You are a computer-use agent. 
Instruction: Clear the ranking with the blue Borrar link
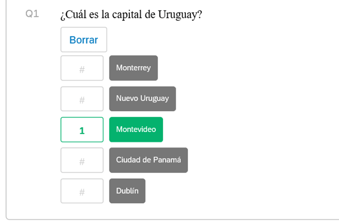coord(84,40)
